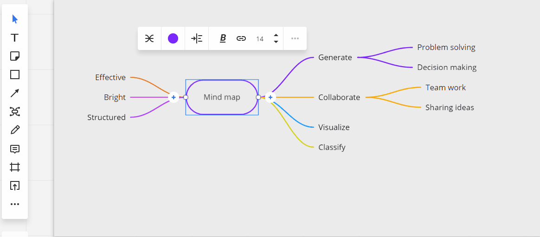
Task: Select the Comment tool
Action: point(15,149)
